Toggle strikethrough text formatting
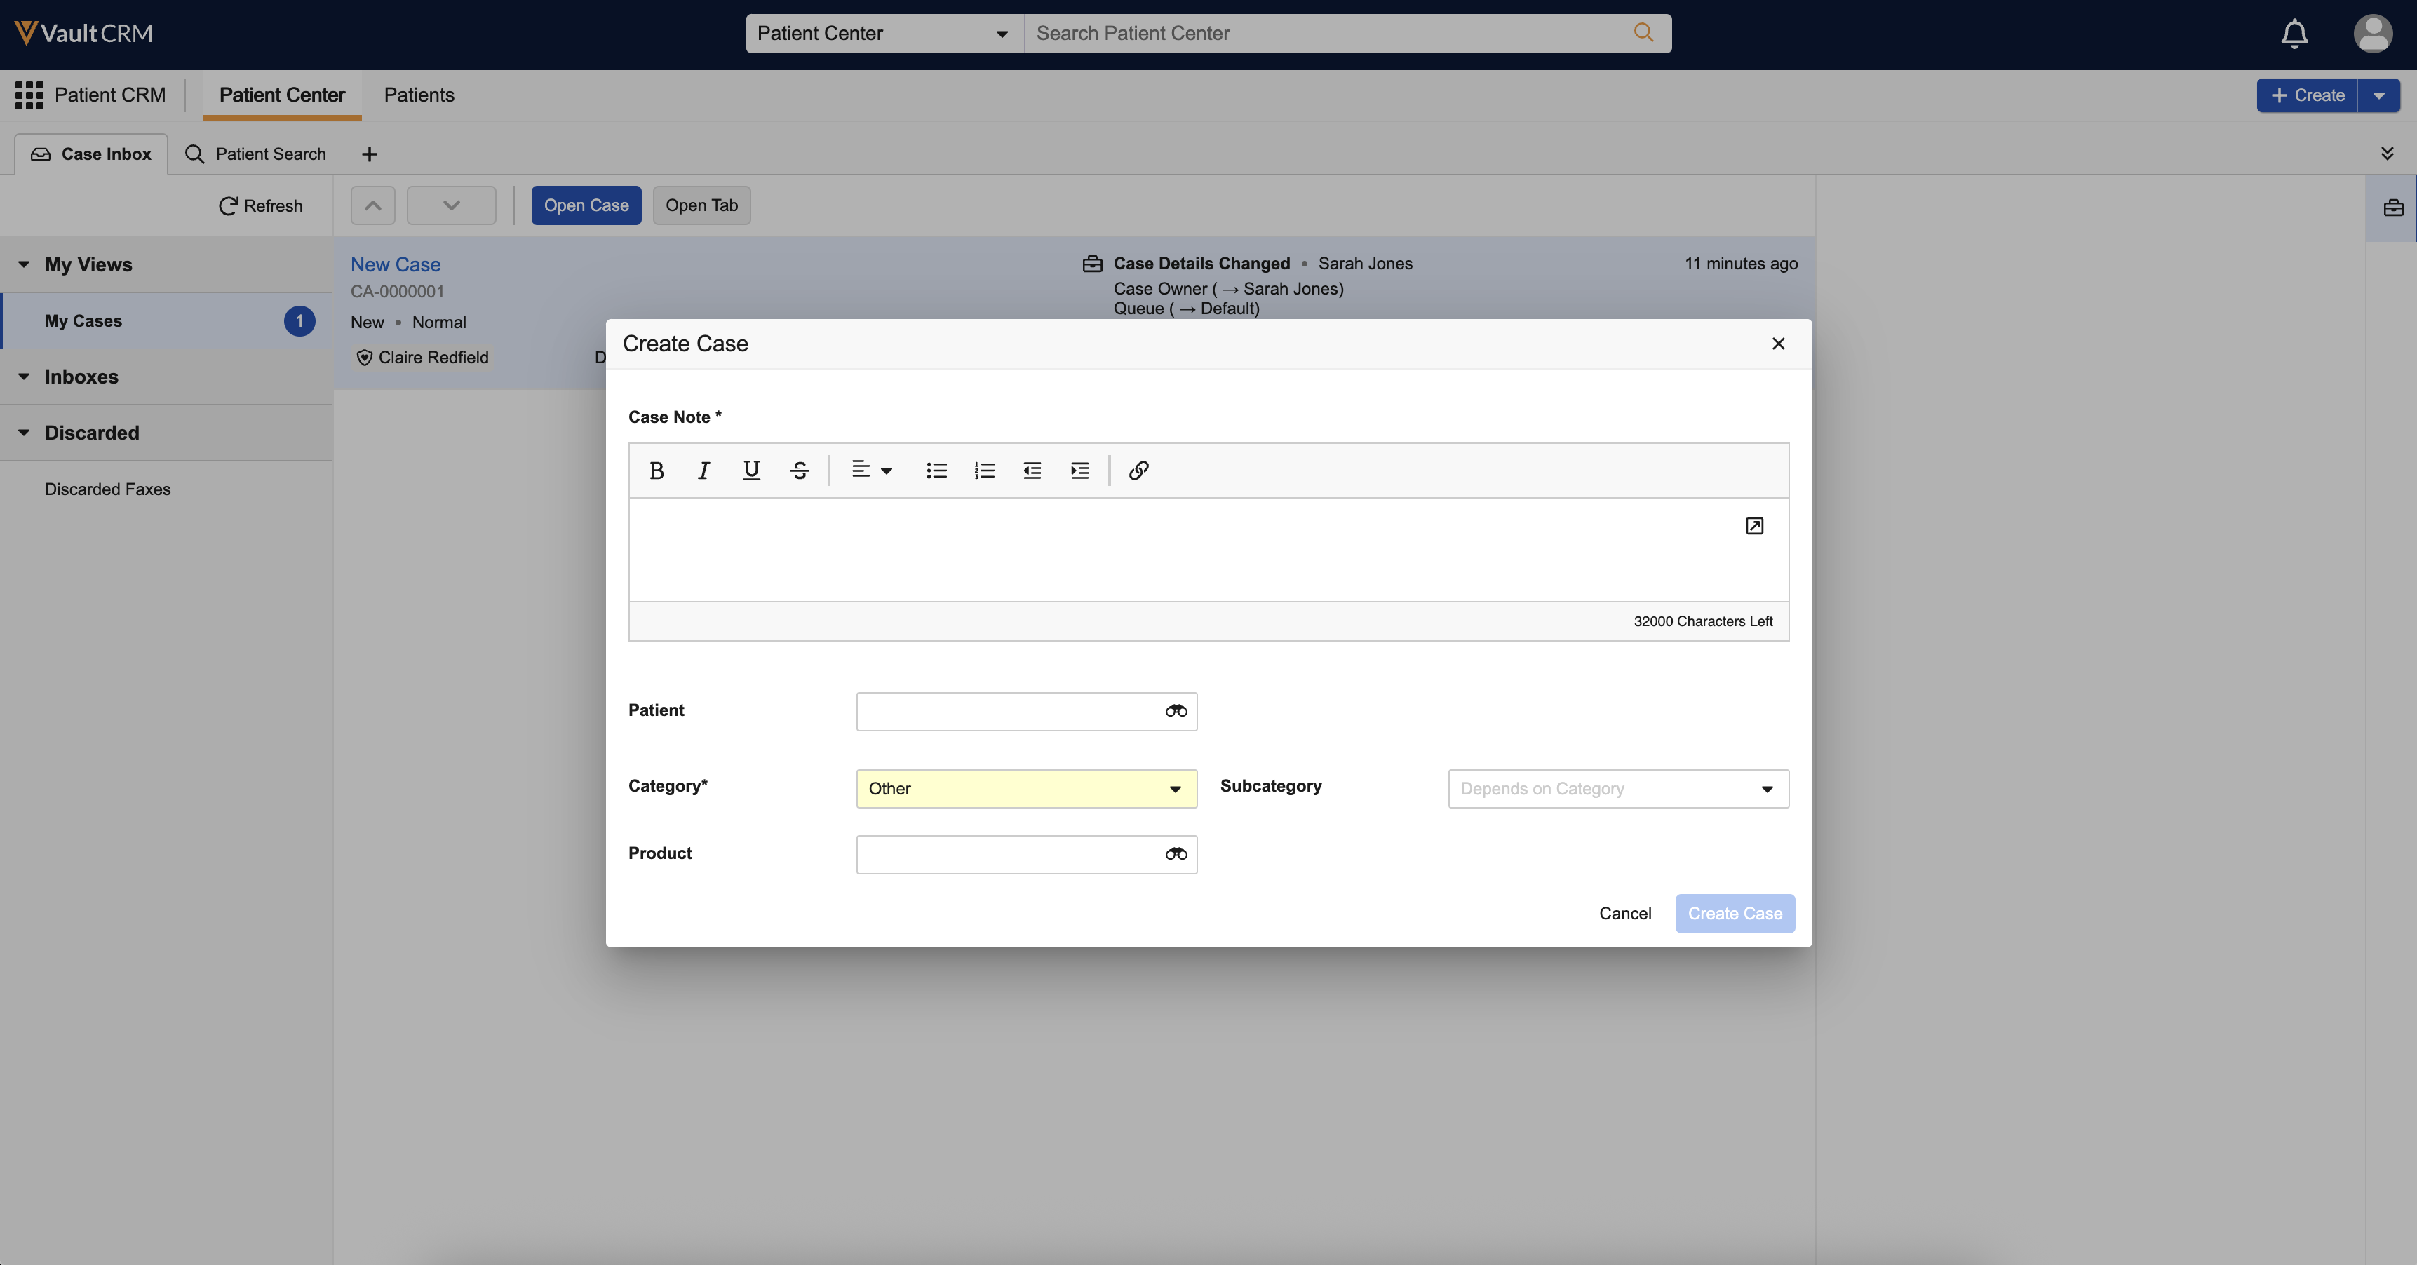 coord(800,471)
